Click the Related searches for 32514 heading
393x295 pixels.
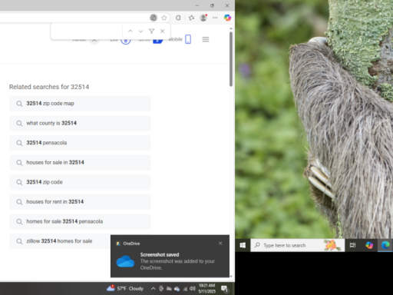pos(49,87)
